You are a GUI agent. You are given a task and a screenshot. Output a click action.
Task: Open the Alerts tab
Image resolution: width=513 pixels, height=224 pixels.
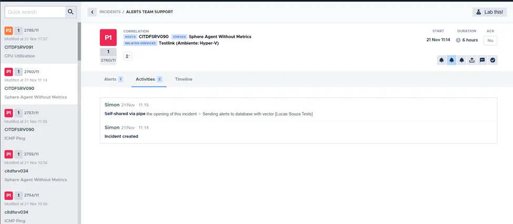point(113,79)
